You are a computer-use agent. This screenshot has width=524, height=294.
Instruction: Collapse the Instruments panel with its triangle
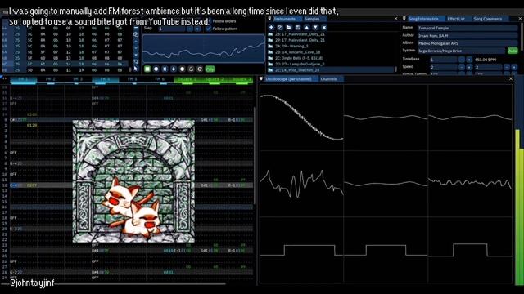point(269,19)
